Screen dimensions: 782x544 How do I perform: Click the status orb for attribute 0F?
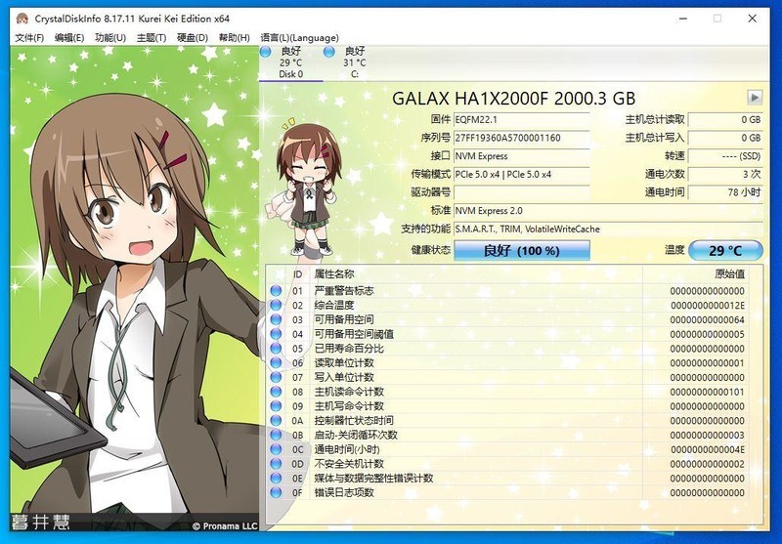[x=277, y=492]
